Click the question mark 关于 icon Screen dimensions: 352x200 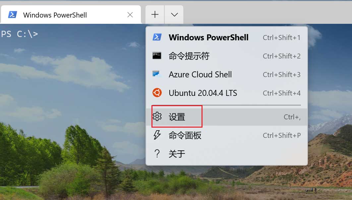click(x=157, y=154)
